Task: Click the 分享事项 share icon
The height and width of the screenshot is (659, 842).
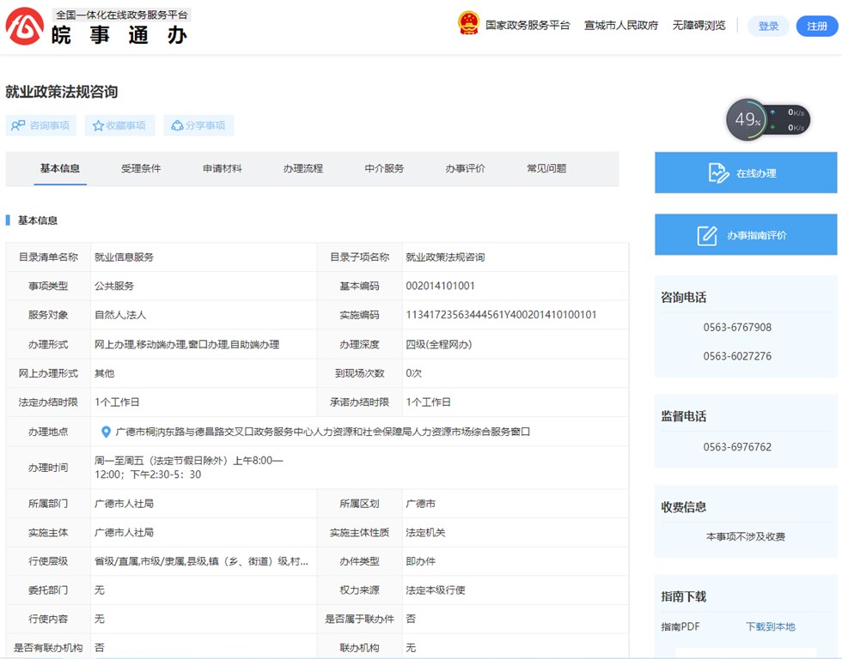Action: (x=177, y=125)
